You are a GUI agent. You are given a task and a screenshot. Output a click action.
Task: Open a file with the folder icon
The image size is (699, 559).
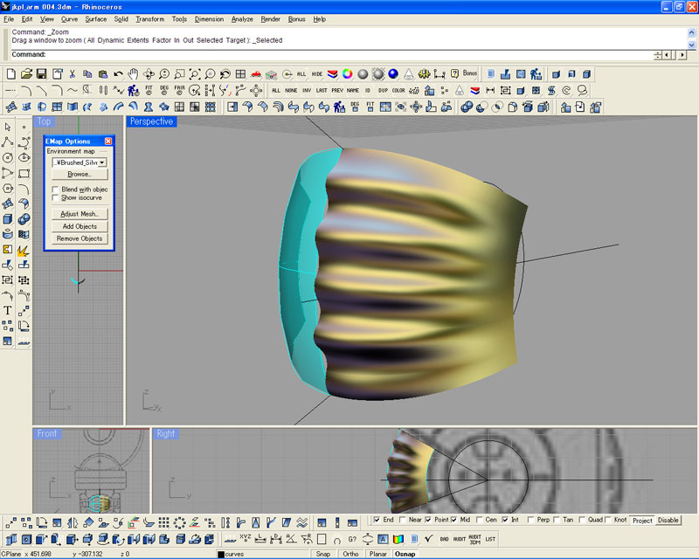click(26, 74)
